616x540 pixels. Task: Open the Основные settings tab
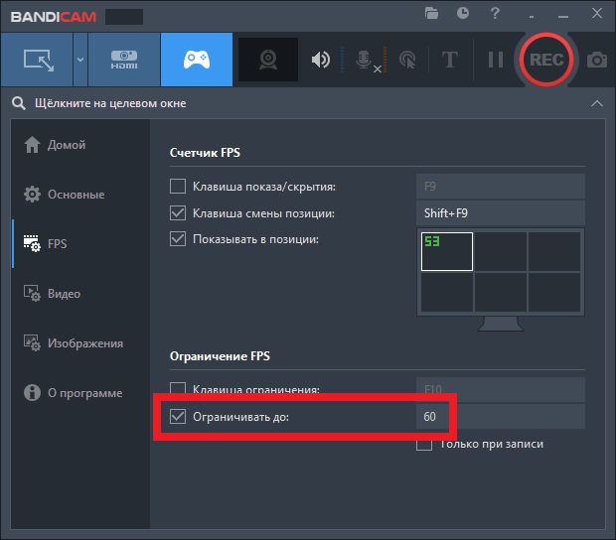[x=76, y=195]
